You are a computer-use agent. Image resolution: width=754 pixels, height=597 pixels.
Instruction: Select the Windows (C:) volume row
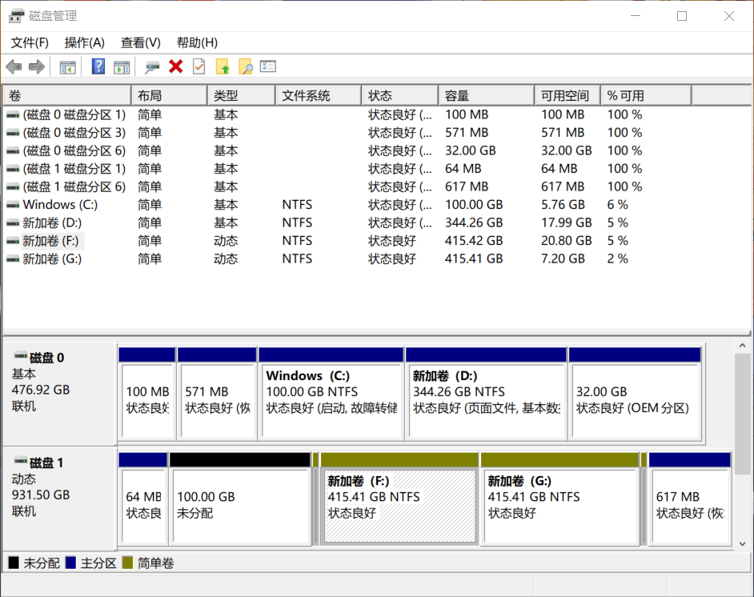click(x=377, y=205)
